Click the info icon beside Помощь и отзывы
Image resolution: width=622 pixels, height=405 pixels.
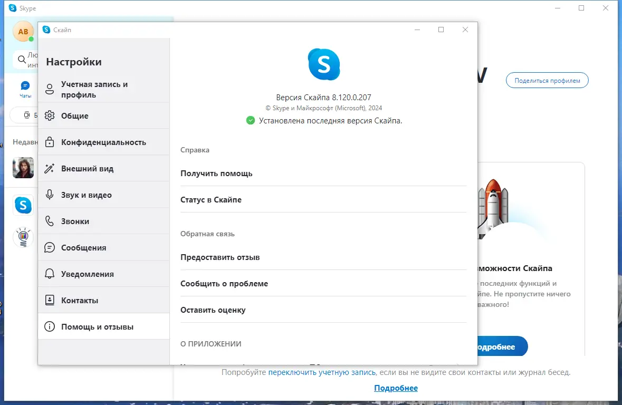[50, 327]
